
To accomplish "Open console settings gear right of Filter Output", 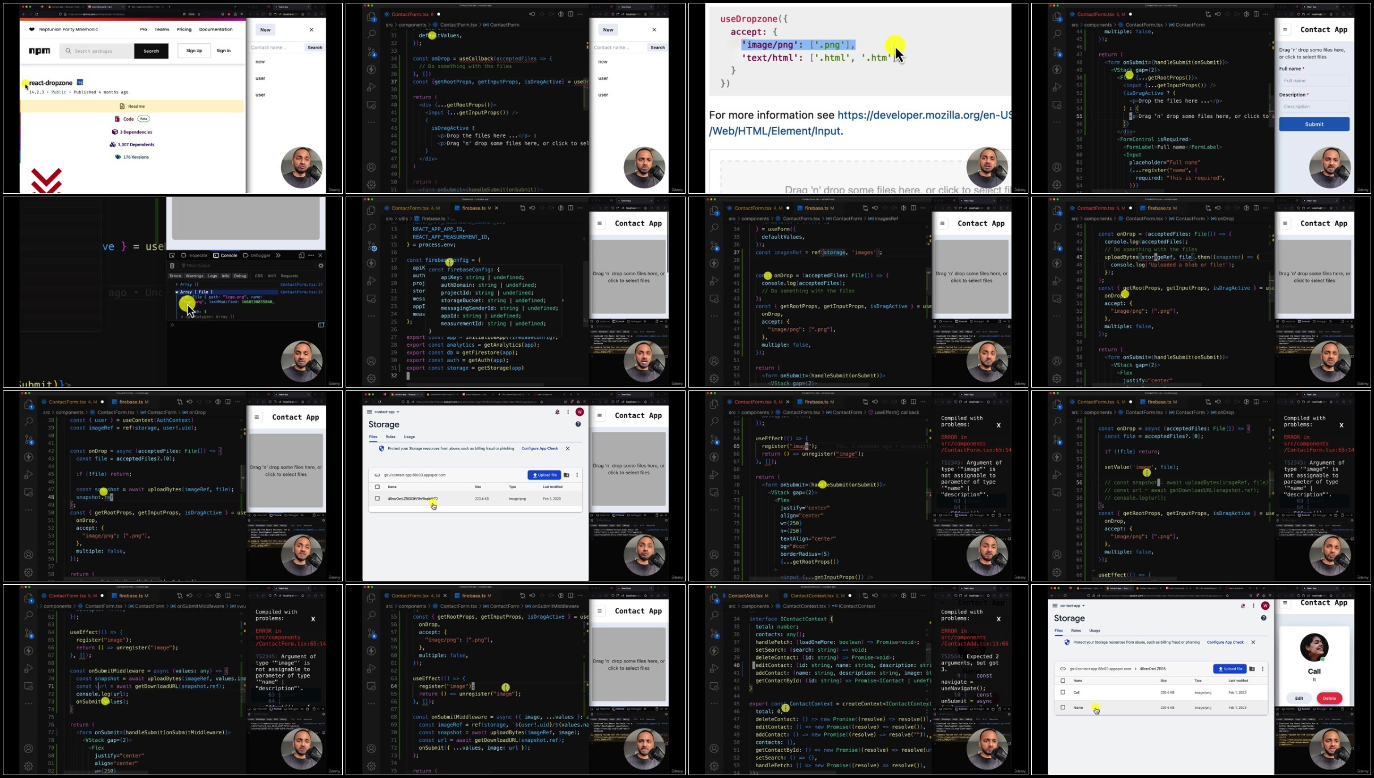I will pos(321,265).
